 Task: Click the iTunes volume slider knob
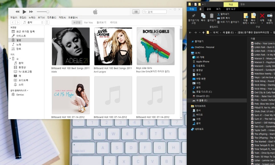click(x=48, y=12)
